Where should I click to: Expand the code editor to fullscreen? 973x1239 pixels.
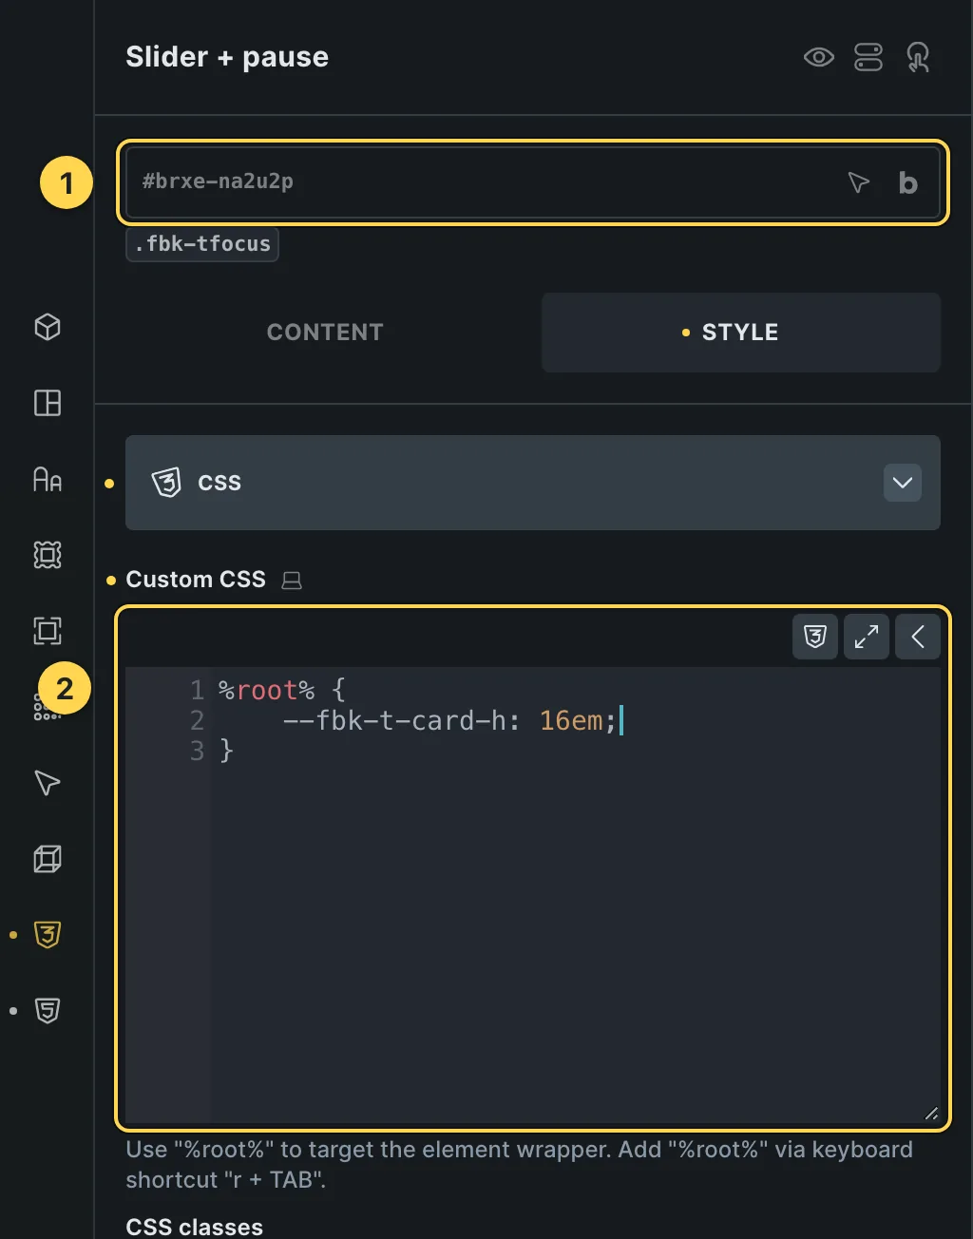867,637
